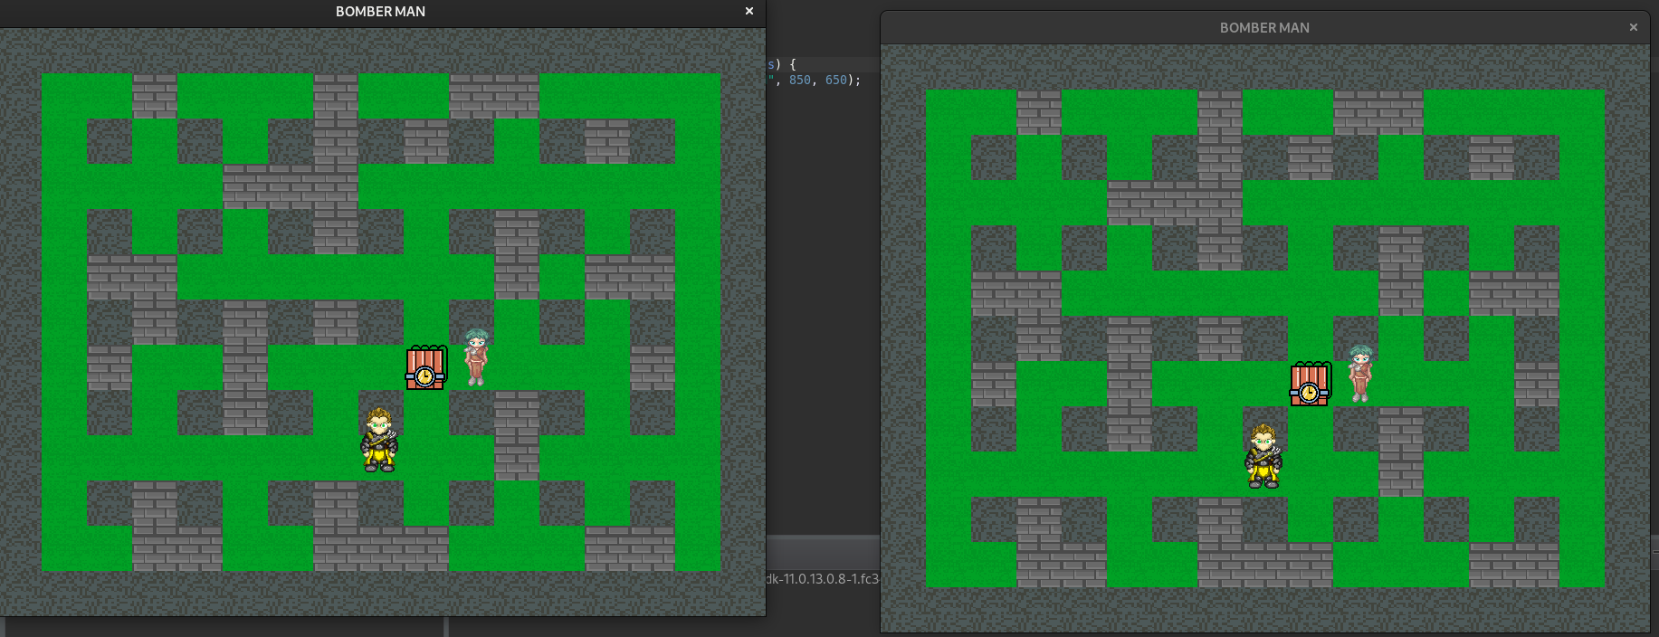Click the 850 value in the code editor
Screen dimensions: 1659x637
[x=800, y=81]
